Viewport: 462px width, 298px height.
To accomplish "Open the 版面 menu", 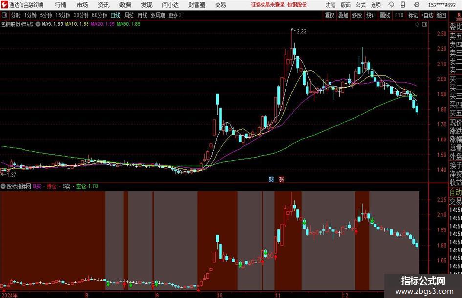I will click(x=346, y=5).
